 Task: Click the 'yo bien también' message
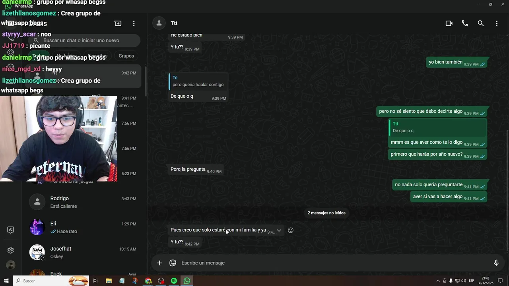457,62
